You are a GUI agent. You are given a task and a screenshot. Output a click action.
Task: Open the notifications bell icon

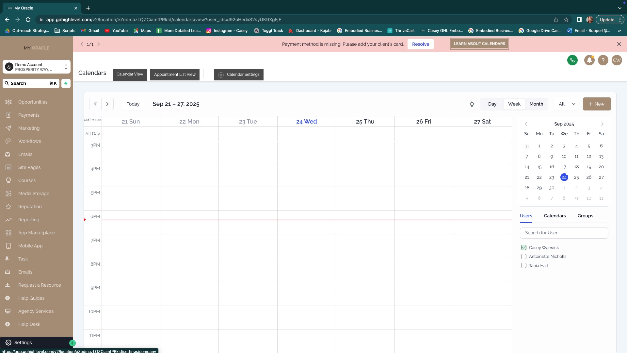(589, 60)
